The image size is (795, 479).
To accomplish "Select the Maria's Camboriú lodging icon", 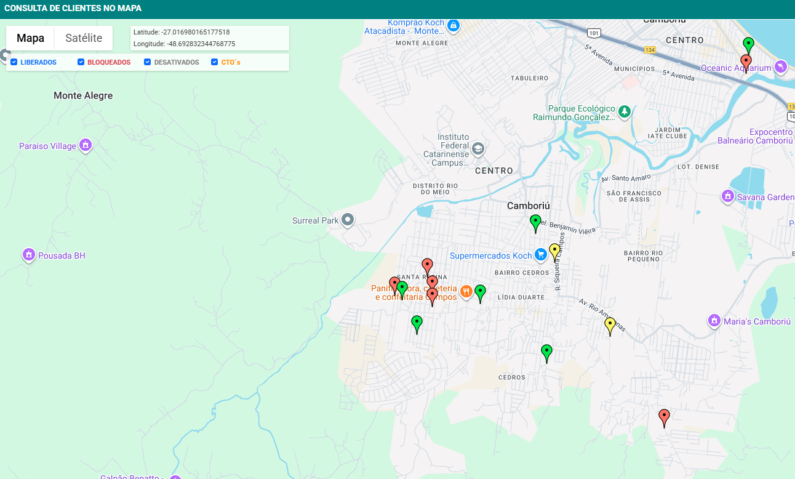I will click(714, 321).
